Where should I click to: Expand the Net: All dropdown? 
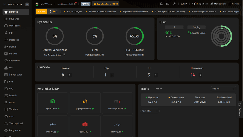[223, 89]
